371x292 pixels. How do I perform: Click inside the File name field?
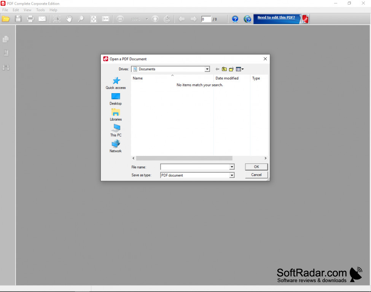[194, 167]
